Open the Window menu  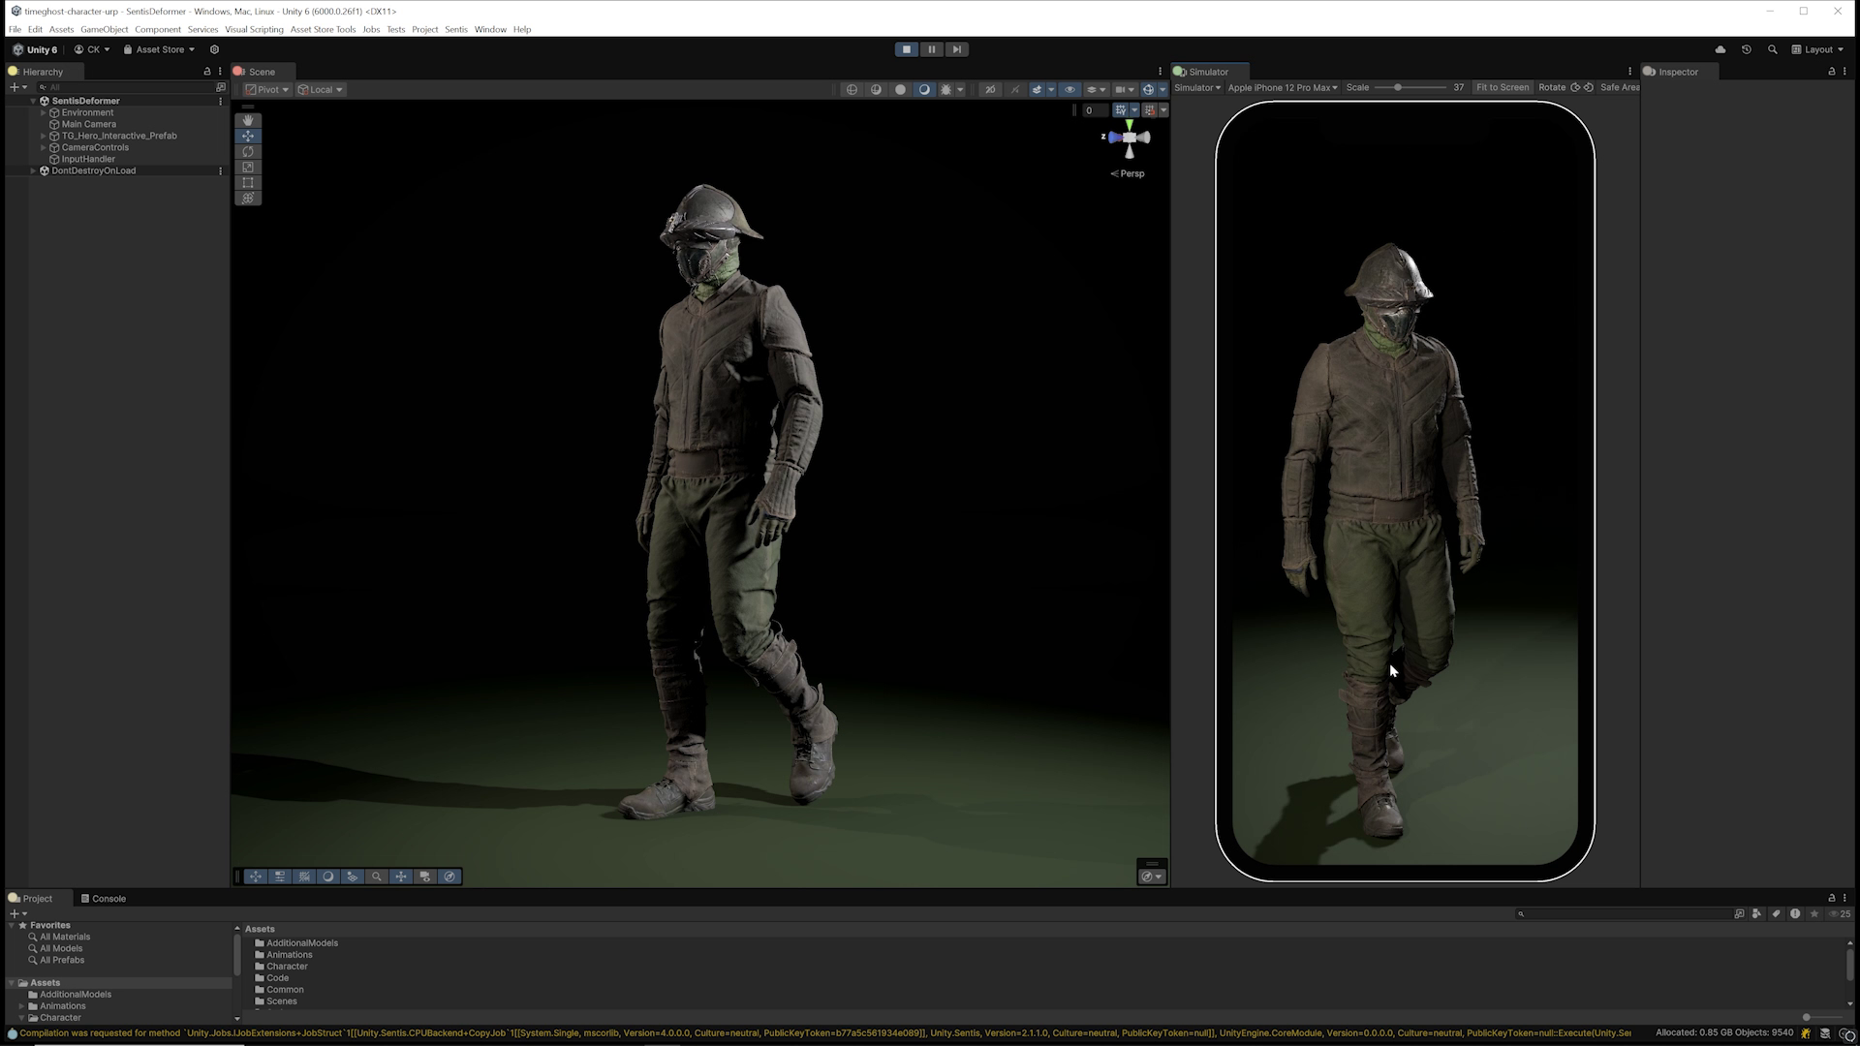coord(490,29)
